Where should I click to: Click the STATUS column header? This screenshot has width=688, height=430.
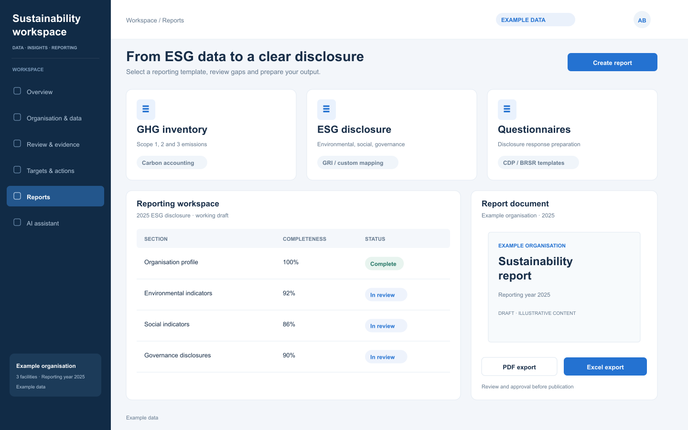point(375,239)
